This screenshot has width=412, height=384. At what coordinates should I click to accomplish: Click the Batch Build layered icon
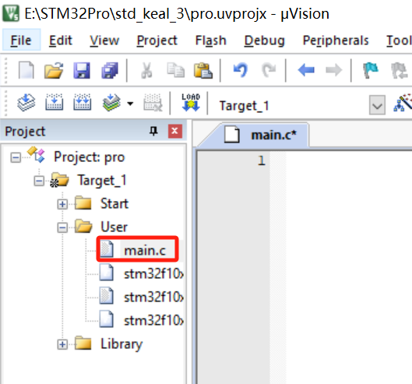[x=111, y=103]
